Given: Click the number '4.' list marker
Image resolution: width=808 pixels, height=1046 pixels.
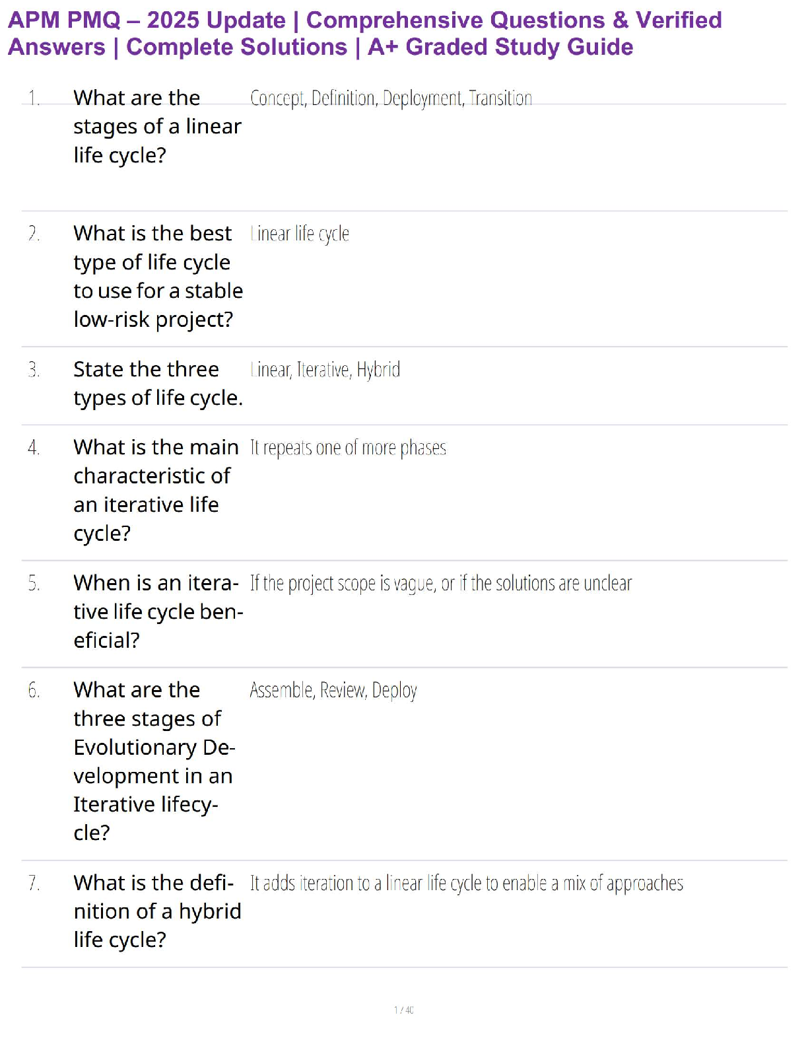Looking at the screenshot, I should pos(34,448).
